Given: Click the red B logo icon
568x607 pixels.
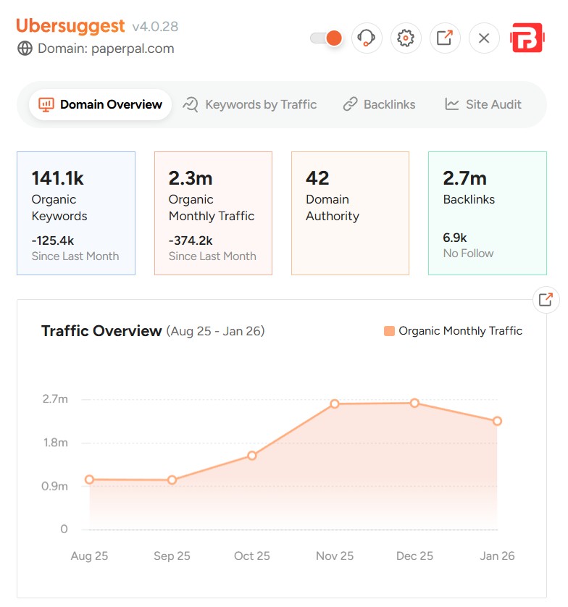Looking at the screenshot, I should pyautogui.click(x=527, y=38).
